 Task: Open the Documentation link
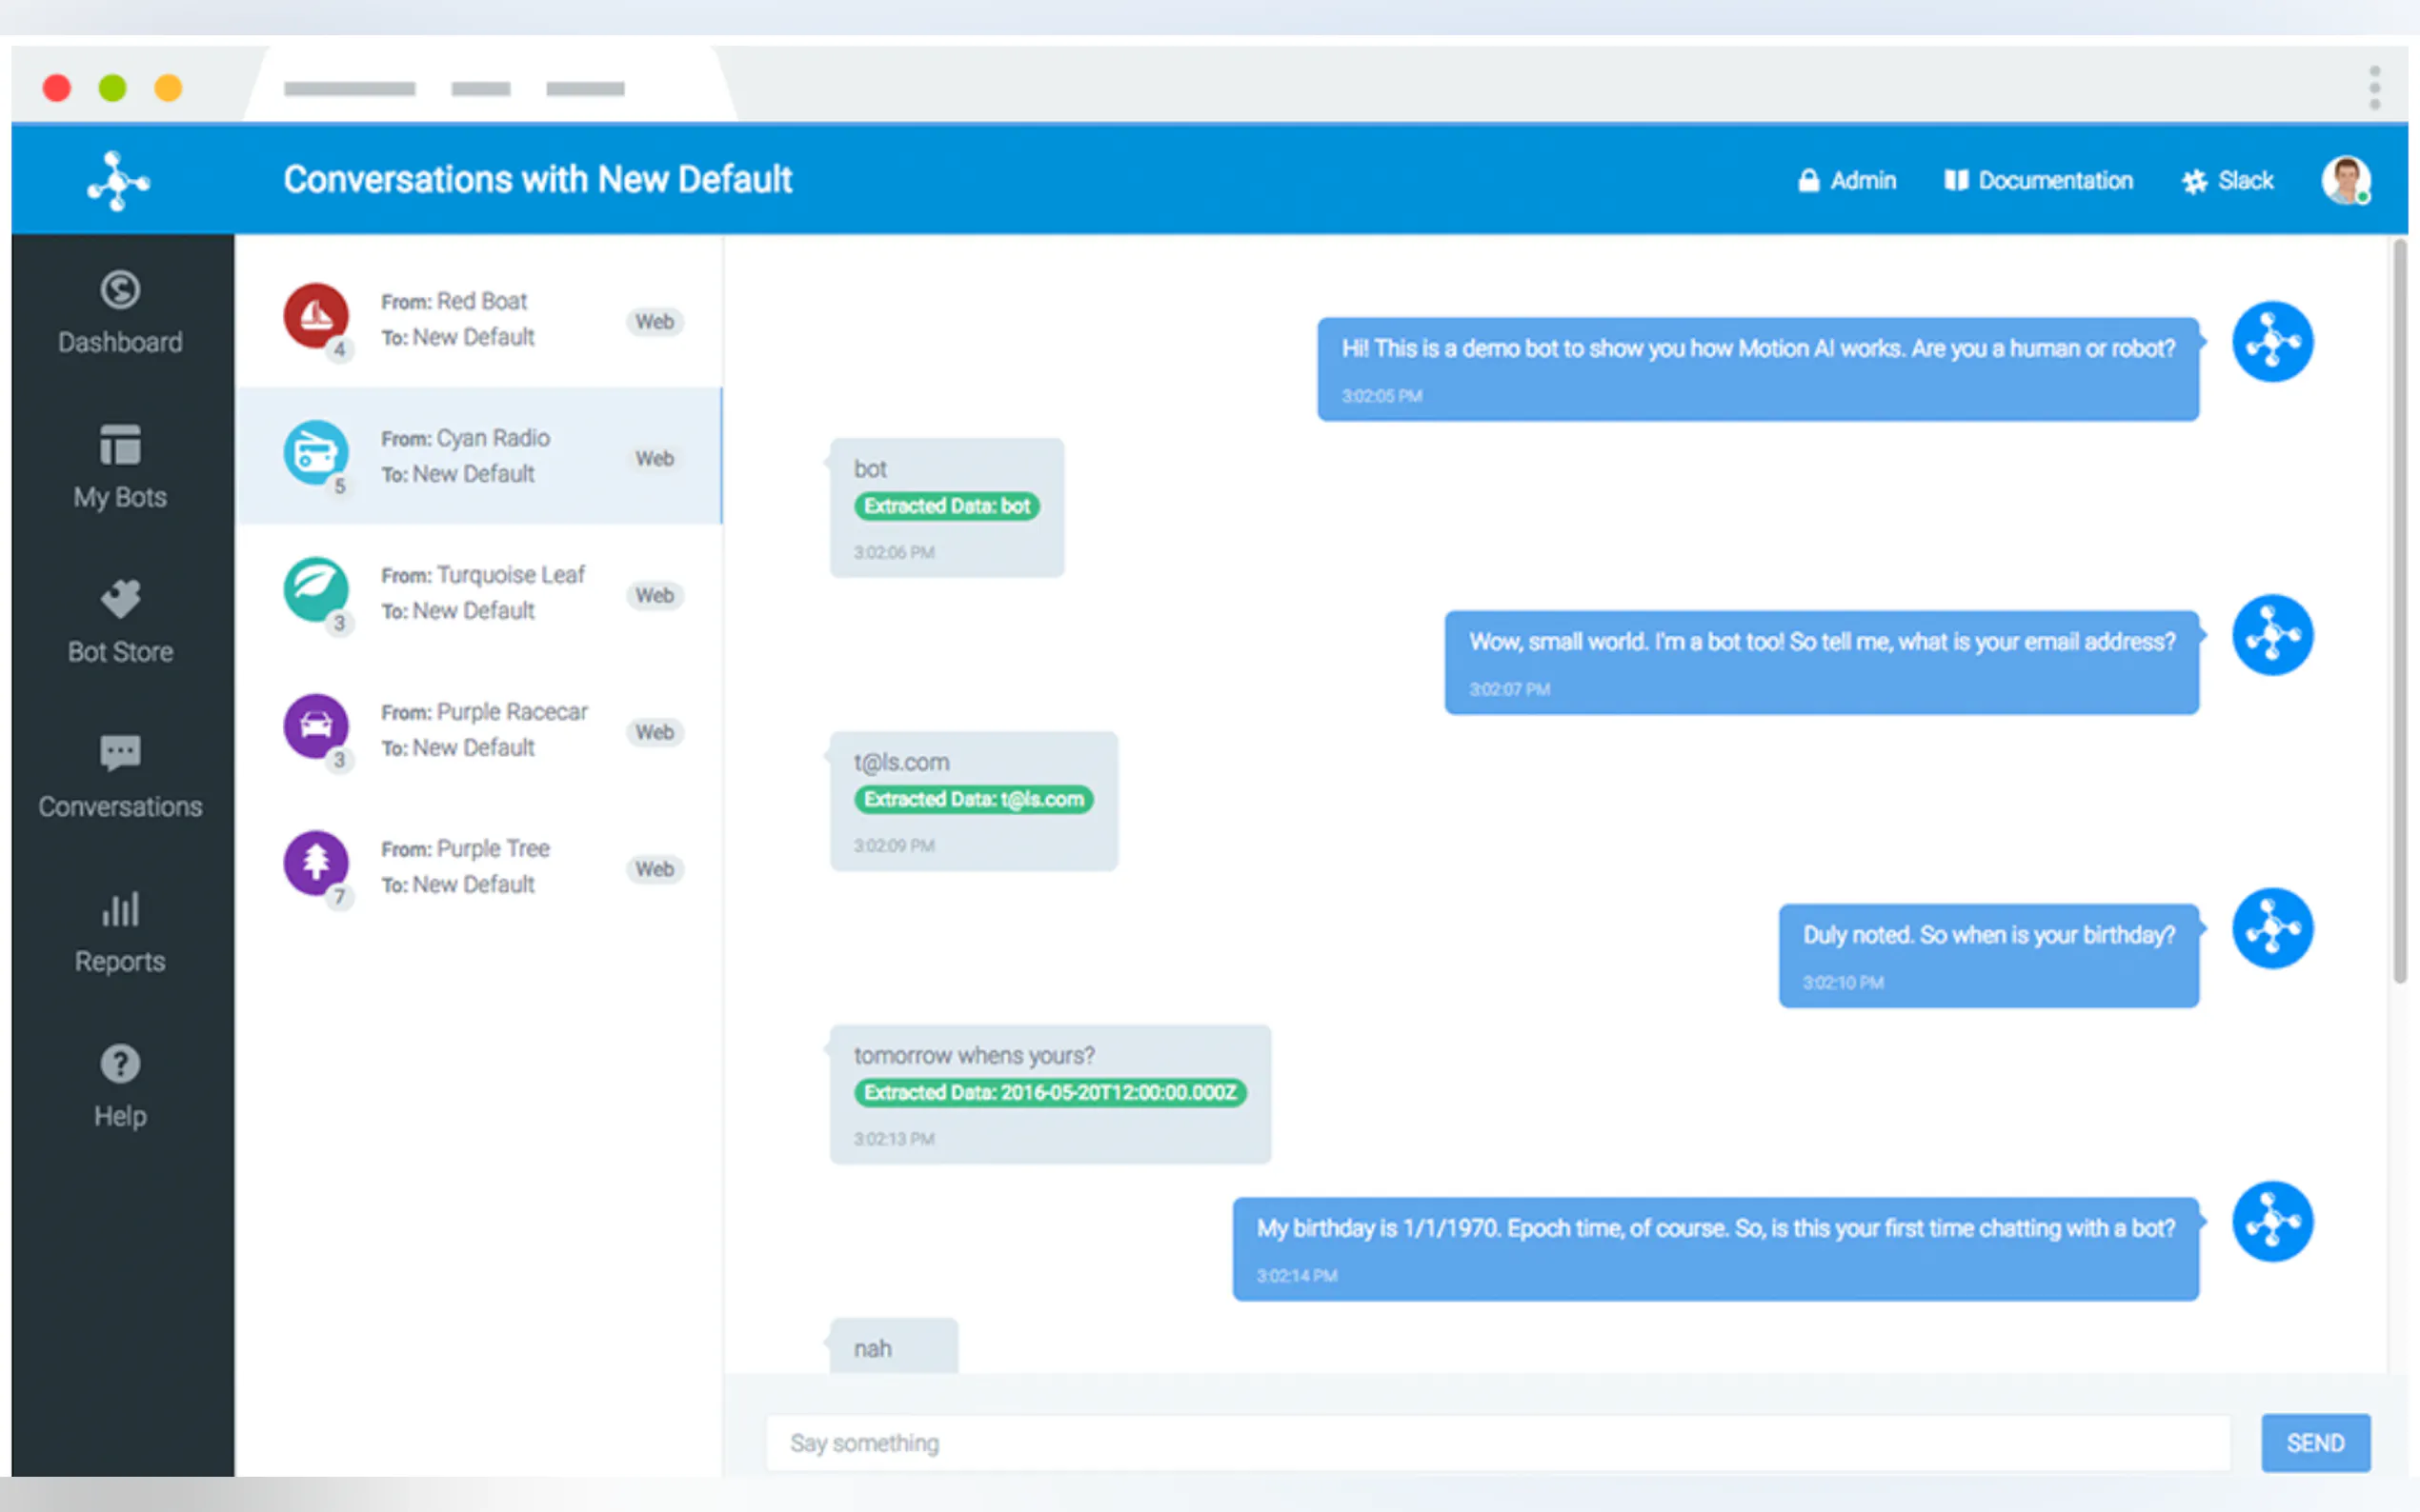click(x=2038, y=181)
